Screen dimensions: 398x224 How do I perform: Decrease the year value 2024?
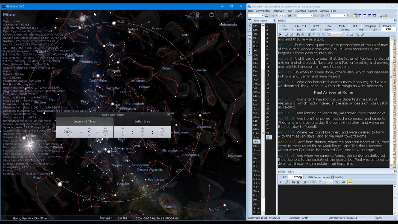tap(68, 136)
